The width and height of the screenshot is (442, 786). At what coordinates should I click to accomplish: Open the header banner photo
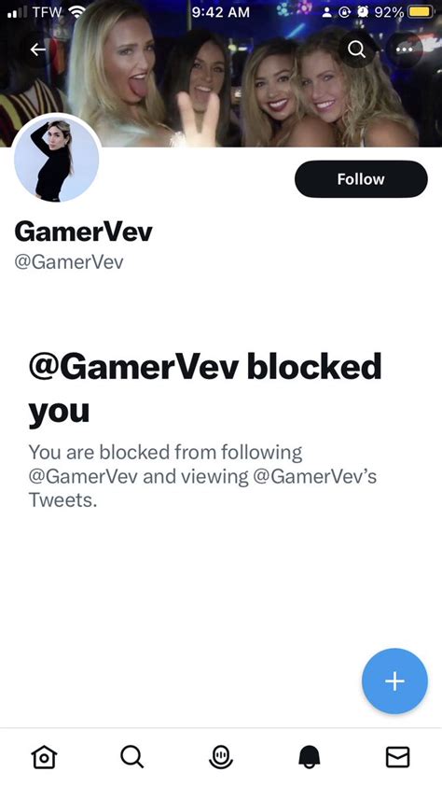[221, 73]
